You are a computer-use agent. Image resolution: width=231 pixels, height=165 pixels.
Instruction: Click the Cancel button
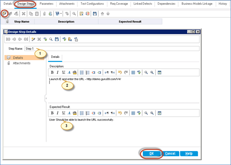click(170, 153)
